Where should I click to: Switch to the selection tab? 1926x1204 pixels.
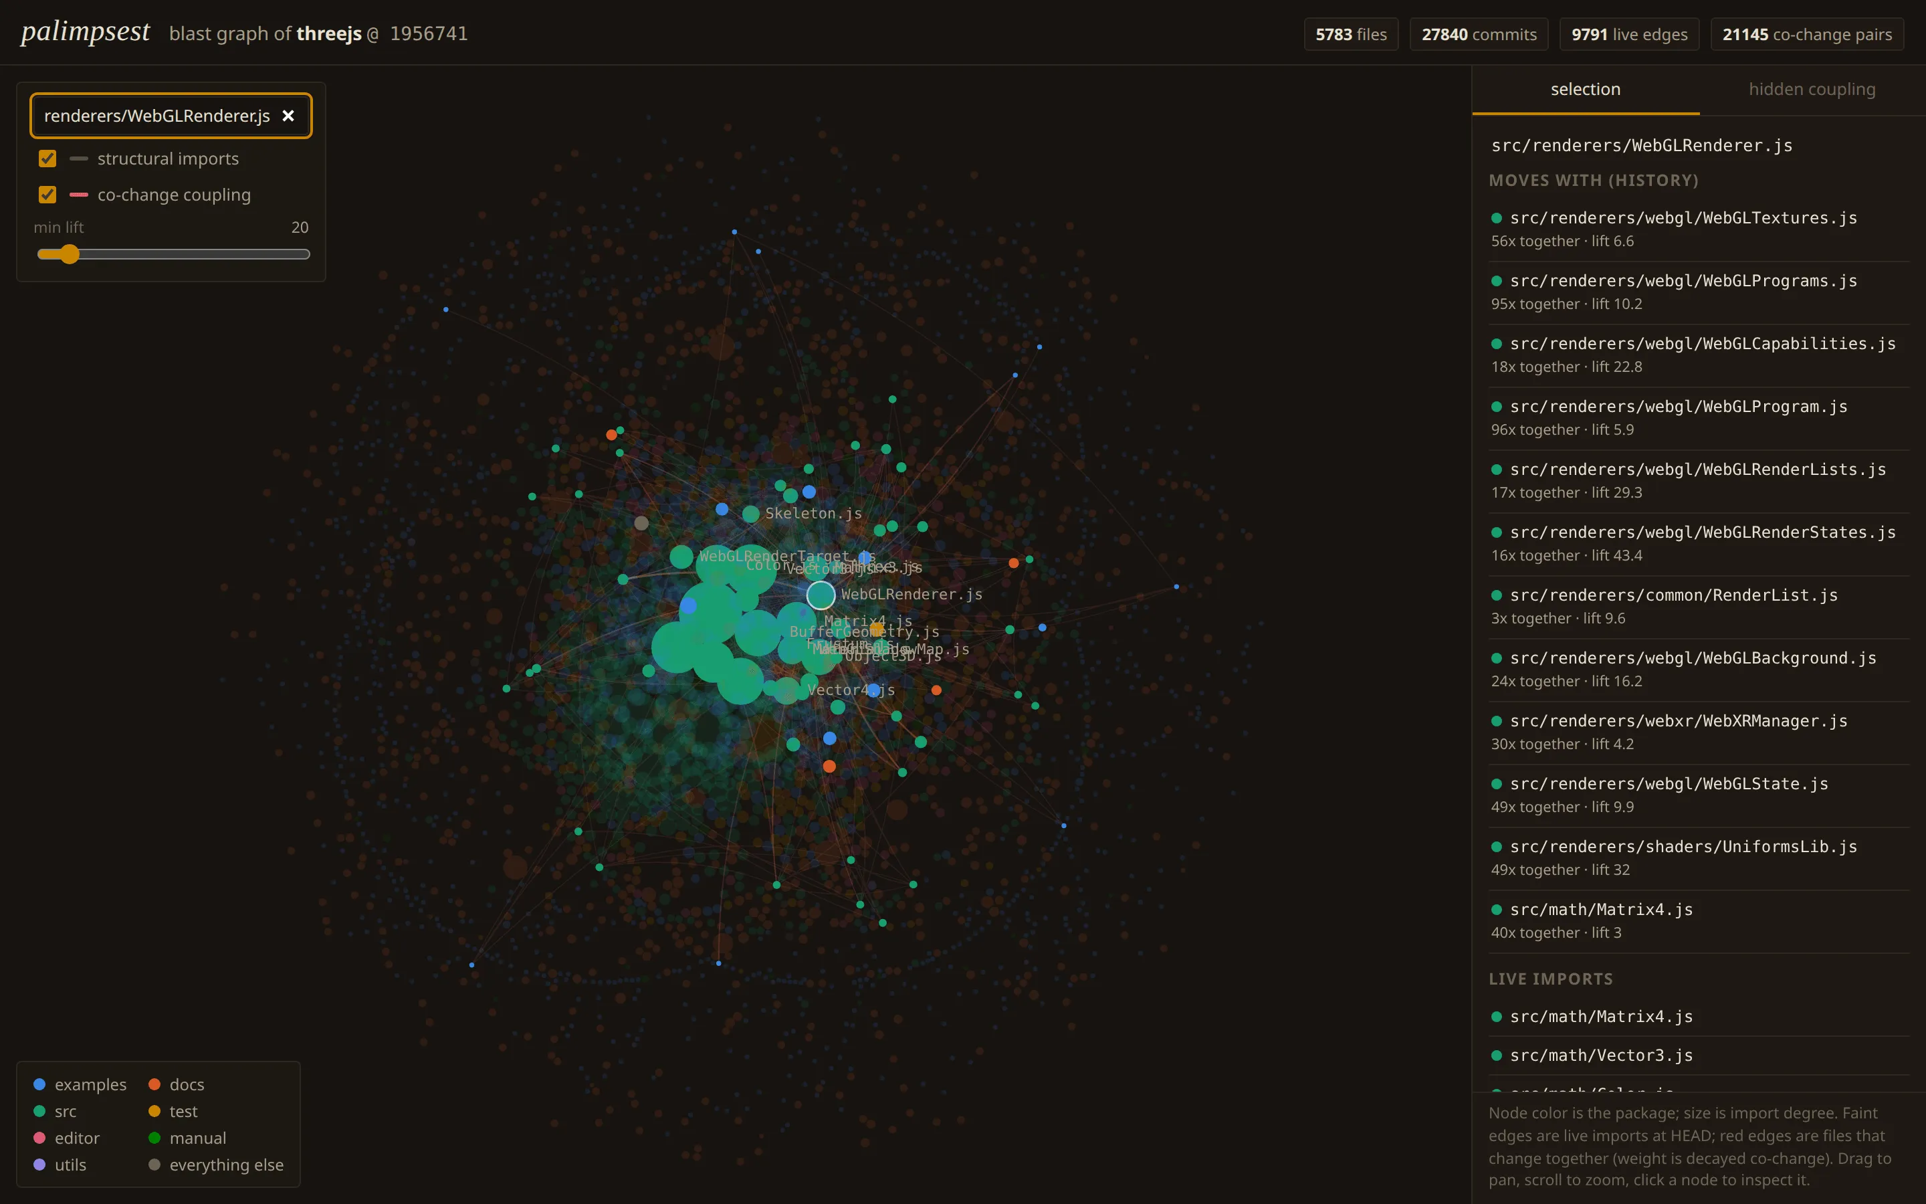[x=1586, y=89]
